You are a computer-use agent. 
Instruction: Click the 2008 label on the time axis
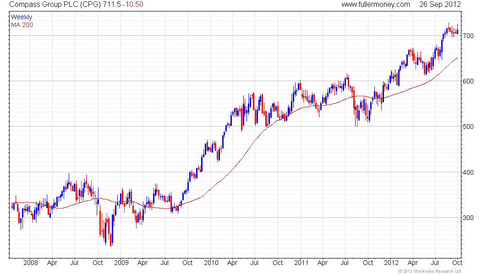(x=31, y=263)
